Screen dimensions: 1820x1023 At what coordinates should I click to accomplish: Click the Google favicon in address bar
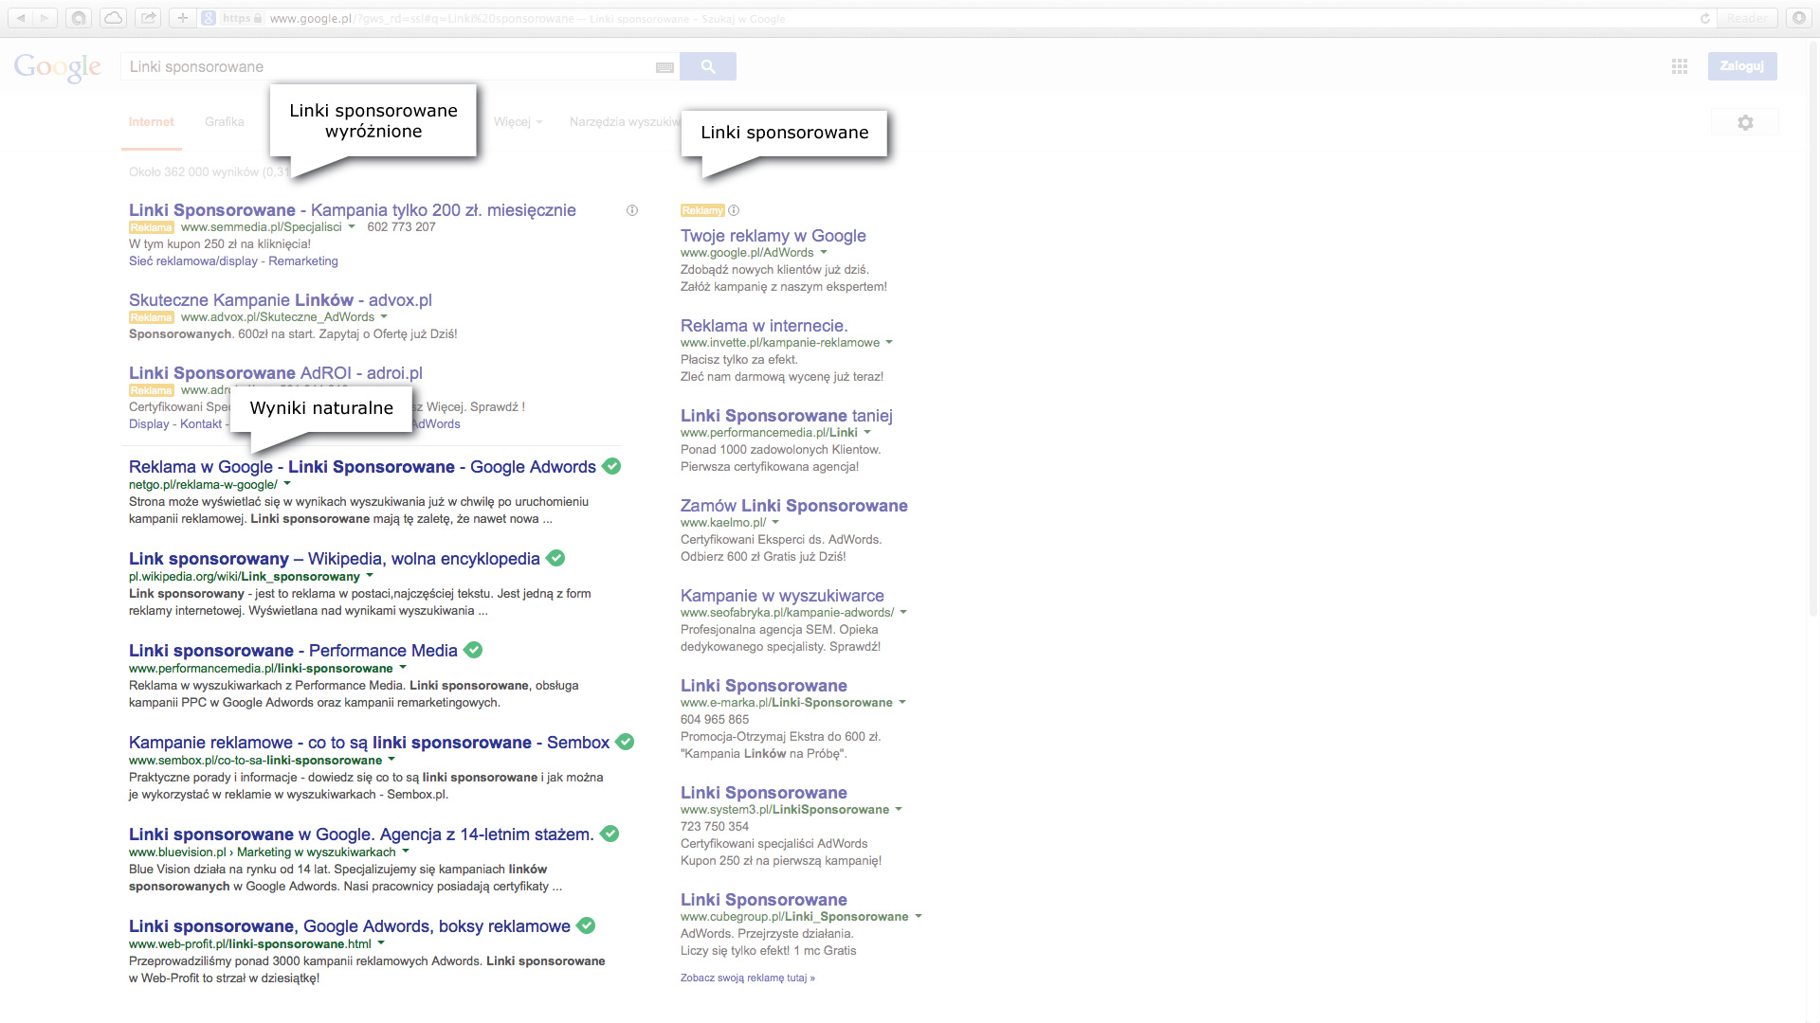[x=209, y=18]
